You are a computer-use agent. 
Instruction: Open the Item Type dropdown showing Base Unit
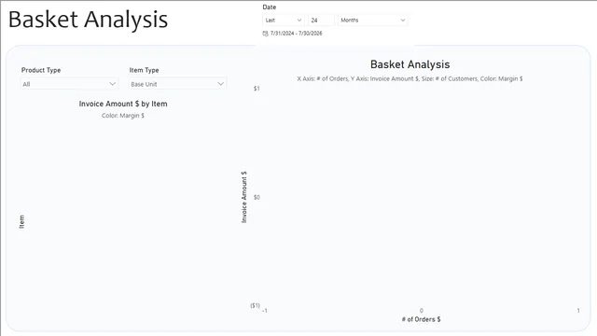coord(177,84)
